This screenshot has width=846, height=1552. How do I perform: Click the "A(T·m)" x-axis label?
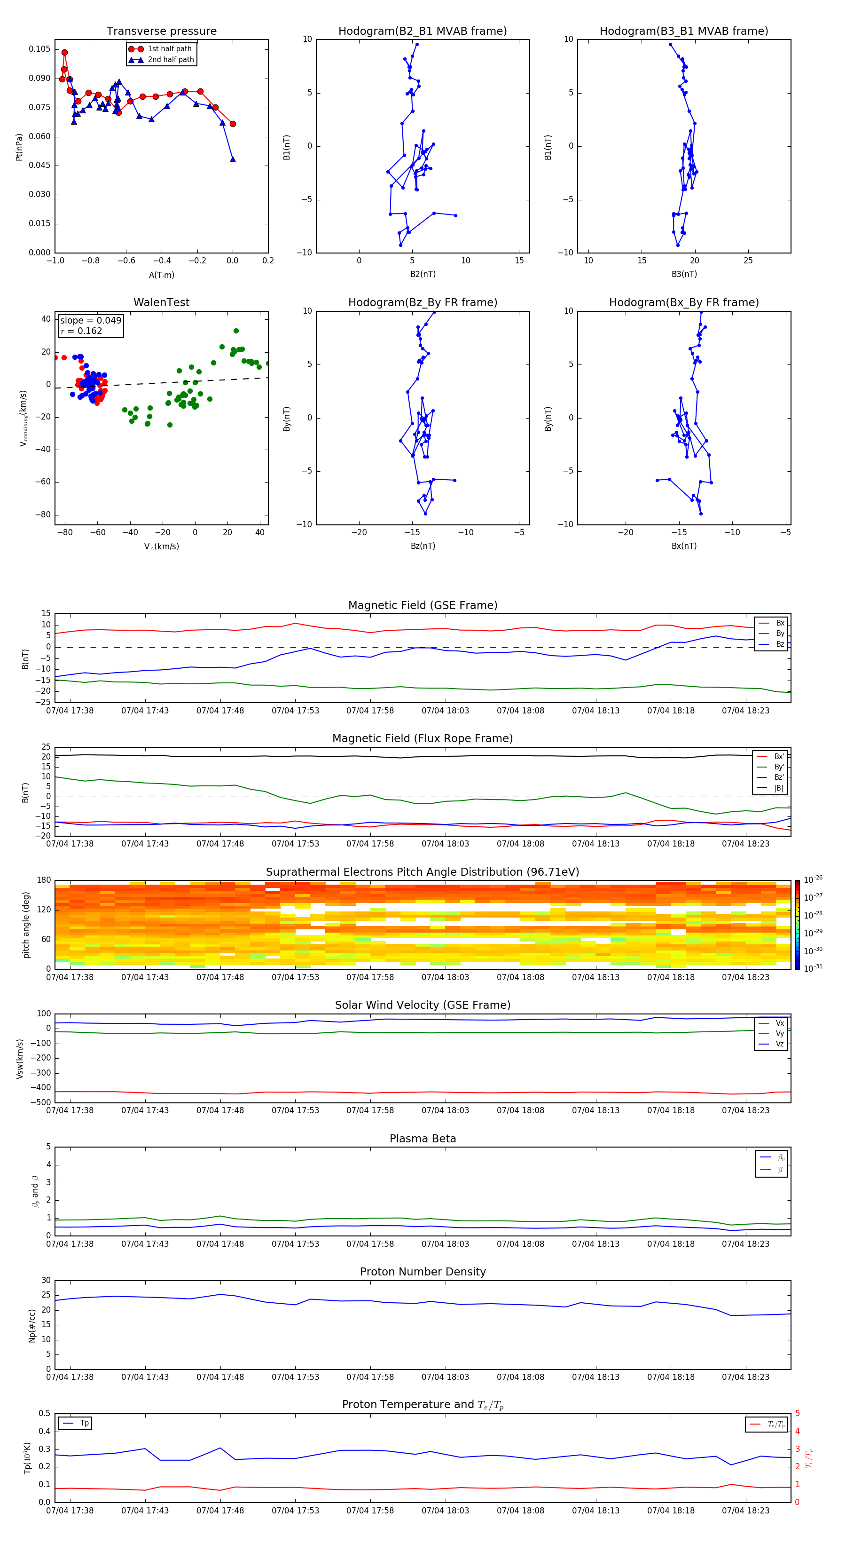161,275
